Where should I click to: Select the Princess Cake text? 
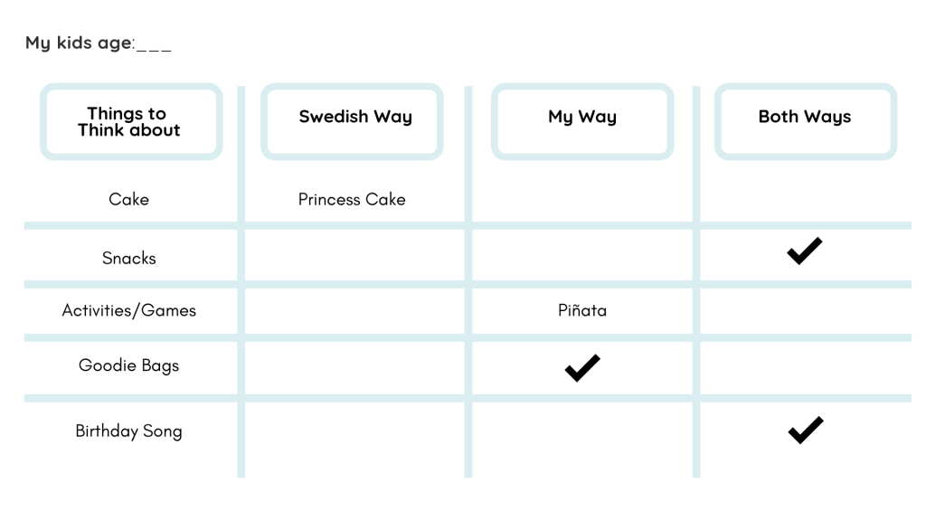coord(352,200)
